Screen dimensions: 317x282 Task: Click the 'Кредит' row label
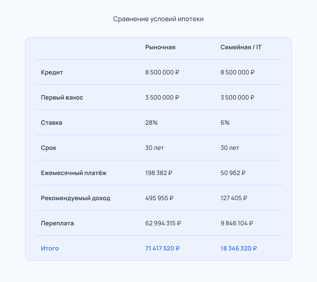tap(52, 72)
